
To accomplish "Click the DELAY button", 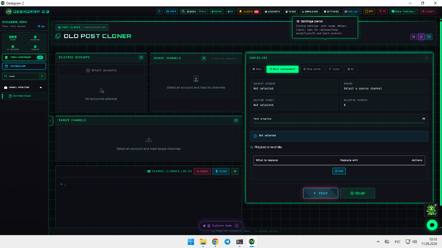I will pyautogui.click(x=358, y=193).
